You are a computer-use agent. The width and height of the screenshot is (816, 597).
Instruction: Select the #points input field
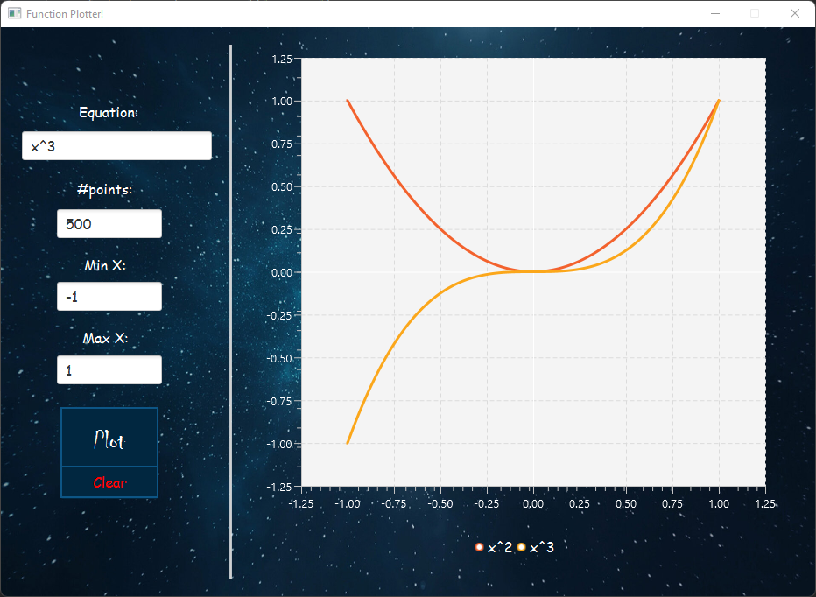[109, 224]
